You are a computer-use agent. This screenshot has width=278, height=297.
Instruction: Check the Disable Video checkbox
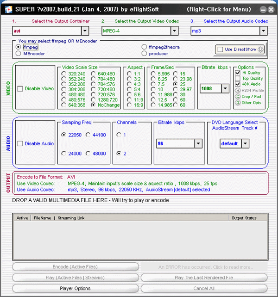(x=20, y=89)
